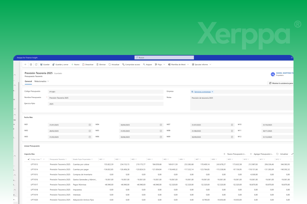Screen dimensions: 307x204
Task: Click the plus icon in blue header
Action: pos(292,58)
